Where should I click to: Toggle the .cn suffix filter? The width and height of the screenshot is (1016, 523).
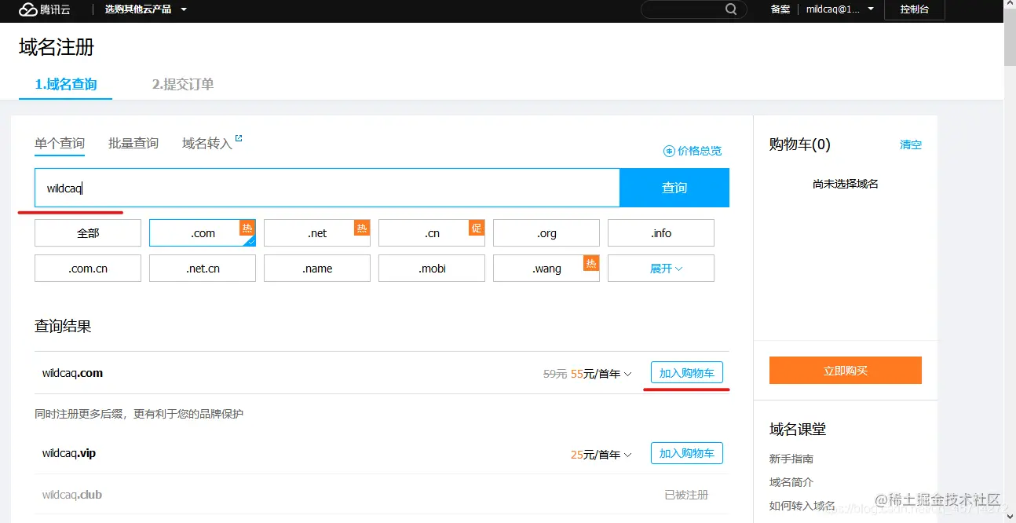[431, 232]
